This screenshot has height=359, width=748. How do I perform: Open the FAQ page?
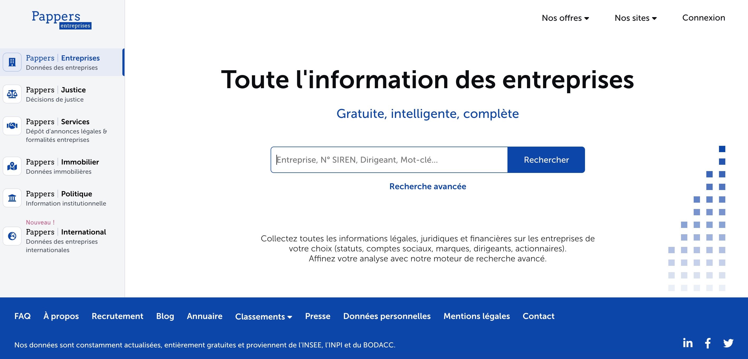pyautogui.click(x=22, y=316)
